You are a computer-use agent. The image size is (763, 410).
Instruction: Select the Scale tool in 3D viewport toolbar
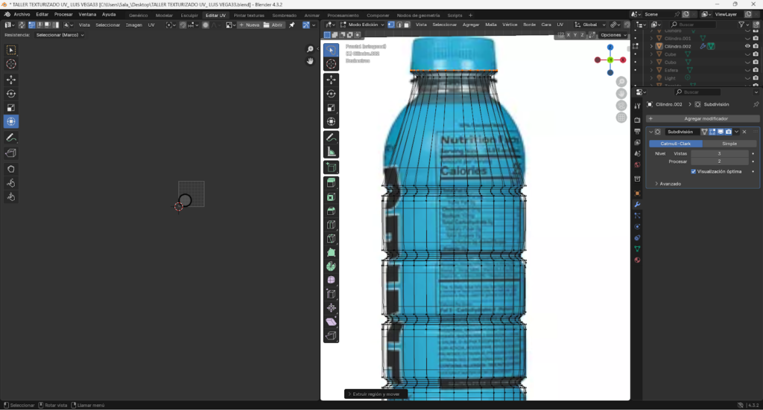tap(332, 108)
